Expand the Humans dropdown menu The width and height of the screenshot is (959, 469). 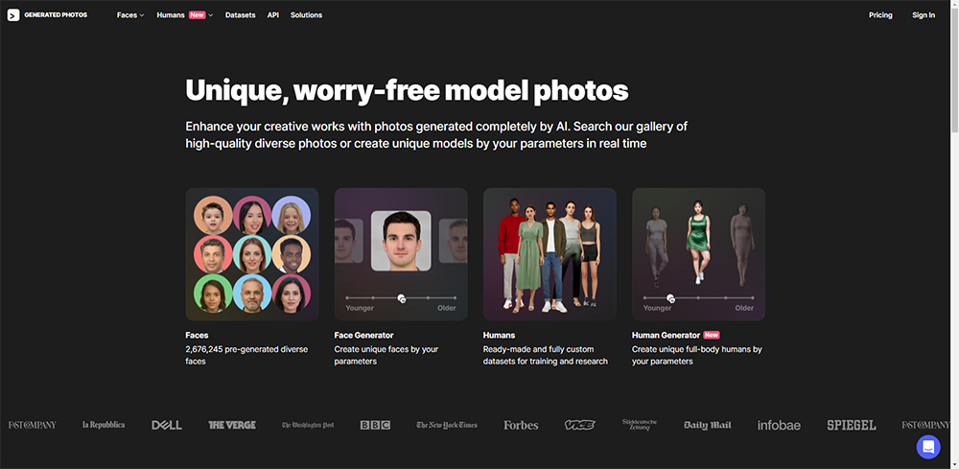pos(184,15)
